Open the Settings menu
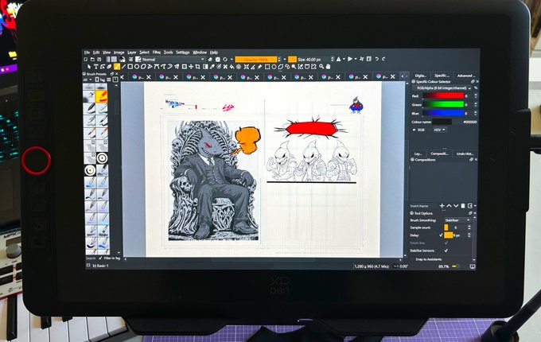541x342 pixels. pos(182,52)
